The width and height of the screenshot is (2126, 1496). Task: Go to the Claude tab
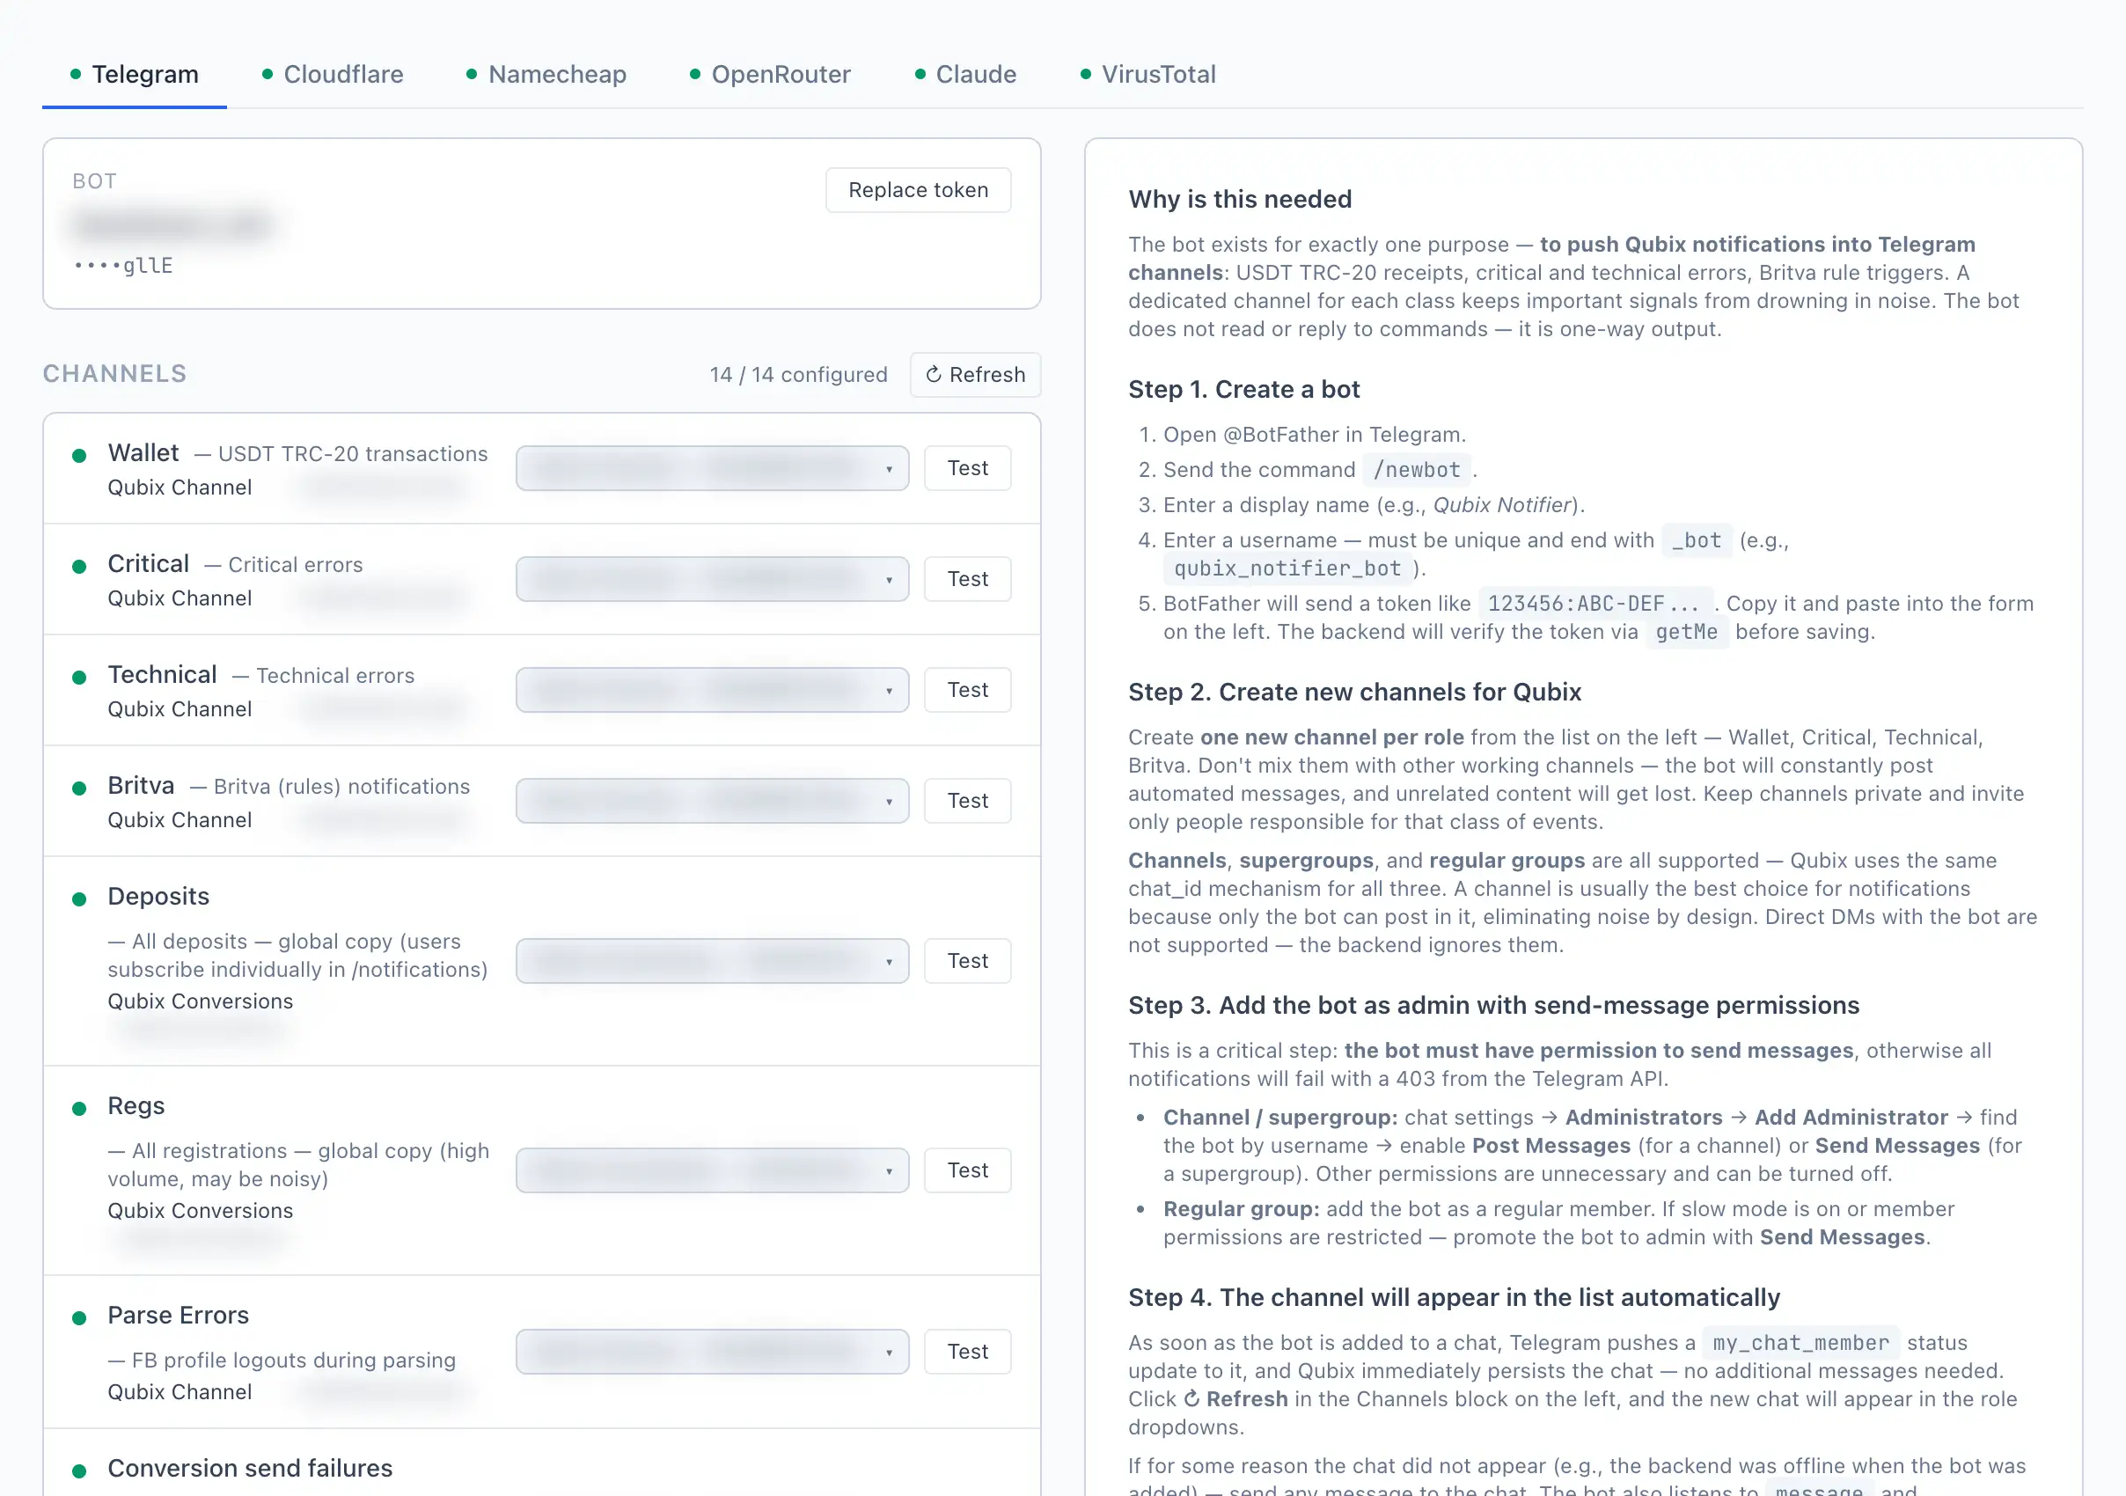tap(966, 74)
